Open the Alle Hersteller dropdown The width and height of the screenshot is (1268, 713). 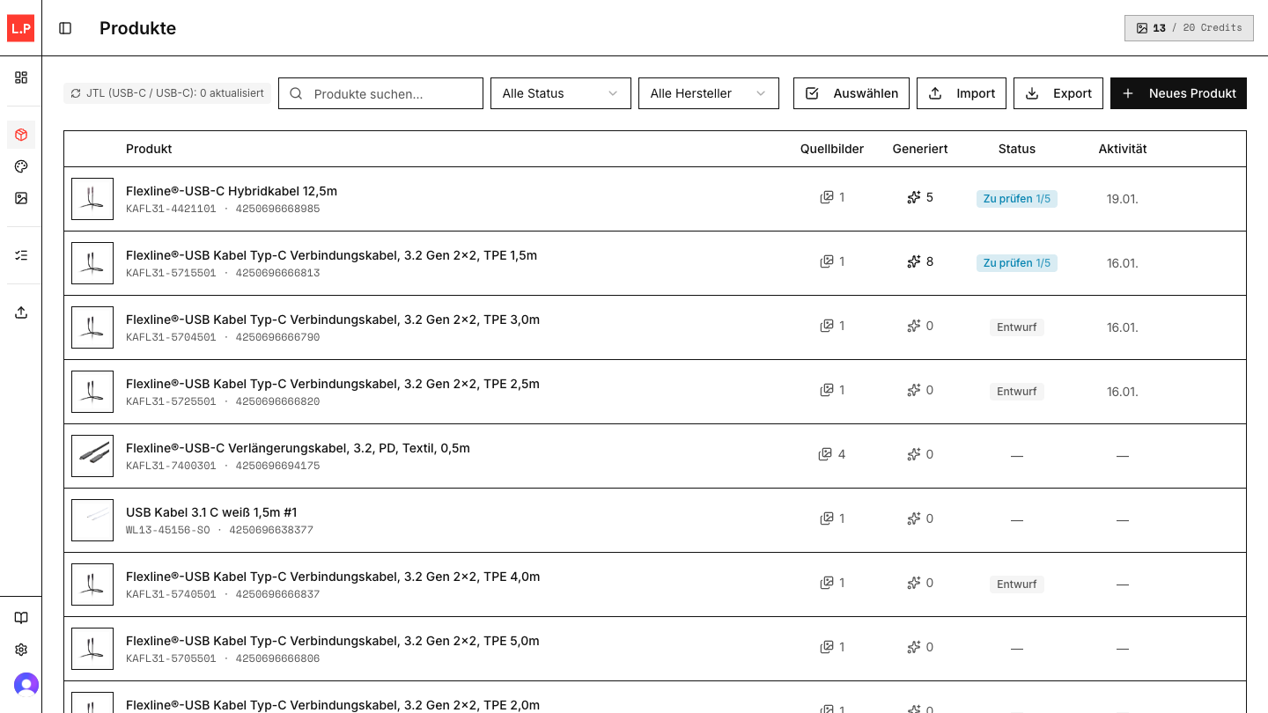click(x=709, y=93)
